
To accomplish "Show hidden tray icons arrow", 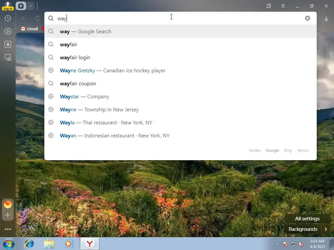I will pos(277,244).
